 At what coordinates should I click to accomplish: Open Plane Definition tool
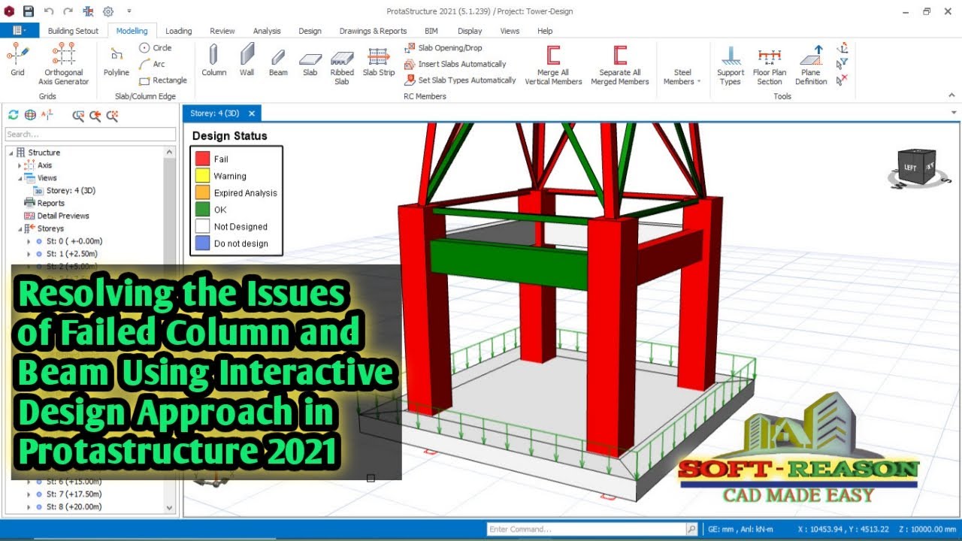pyautogui.click(x=811, y=65)
